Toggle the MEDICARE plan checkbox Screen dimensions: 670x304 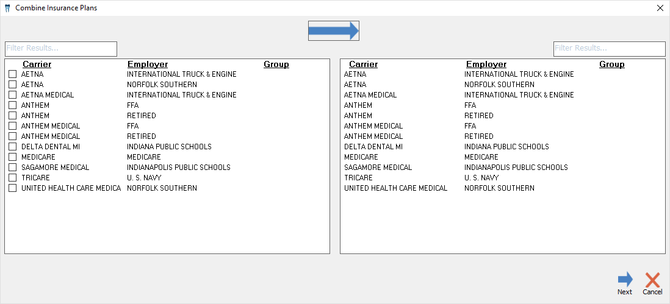click(12, 157)
